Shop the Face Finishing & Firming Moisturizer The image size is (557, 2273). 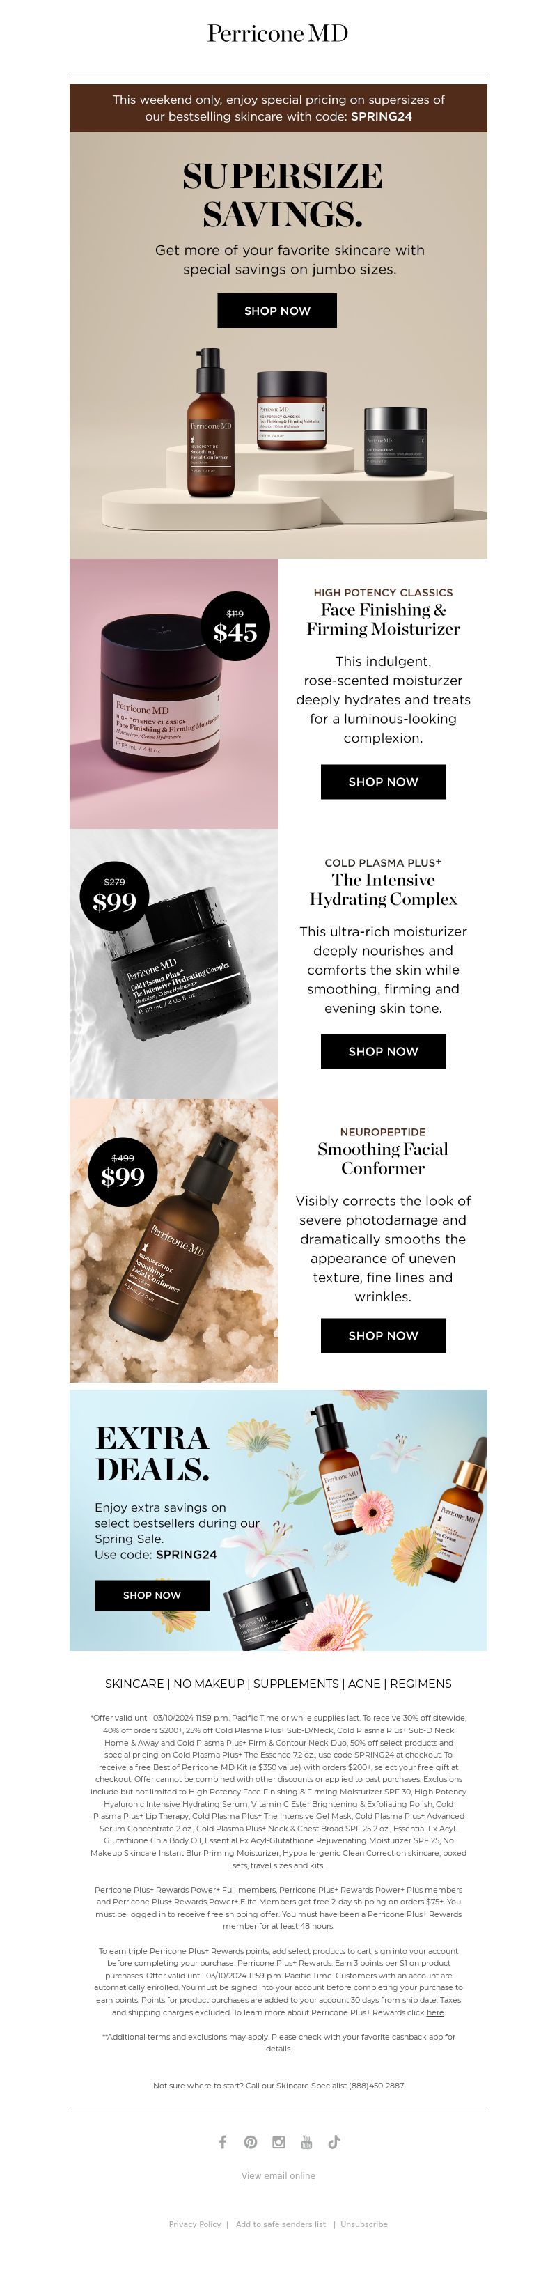click(x=384, y=782)
